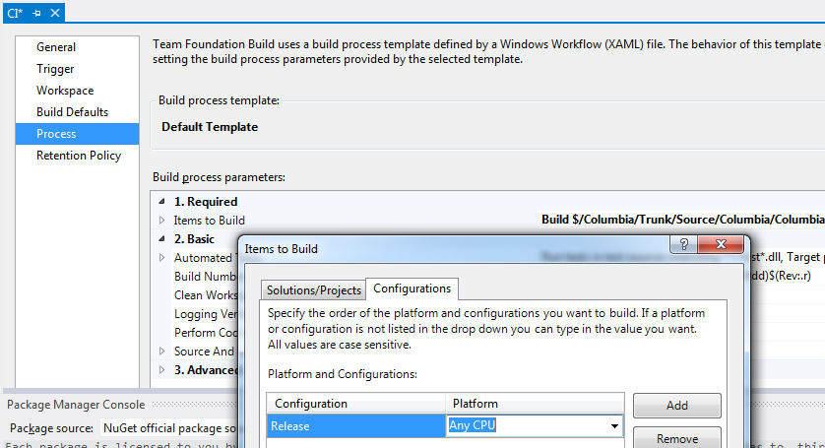Select the Retention Policy section
Screen dimensions: 825x448
point(79,156)
